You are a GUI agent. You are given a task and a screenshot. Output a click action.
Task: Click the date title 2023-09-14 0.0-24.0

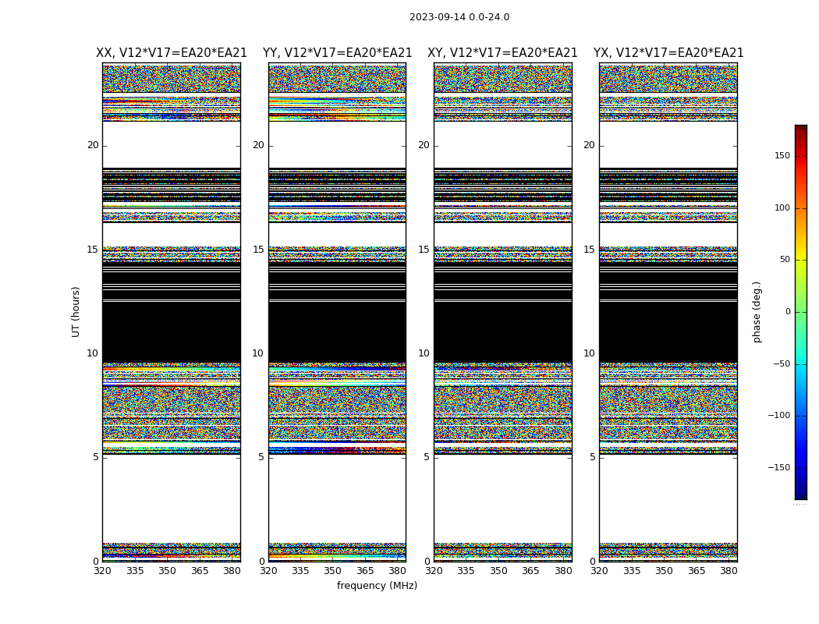(459, 17)
